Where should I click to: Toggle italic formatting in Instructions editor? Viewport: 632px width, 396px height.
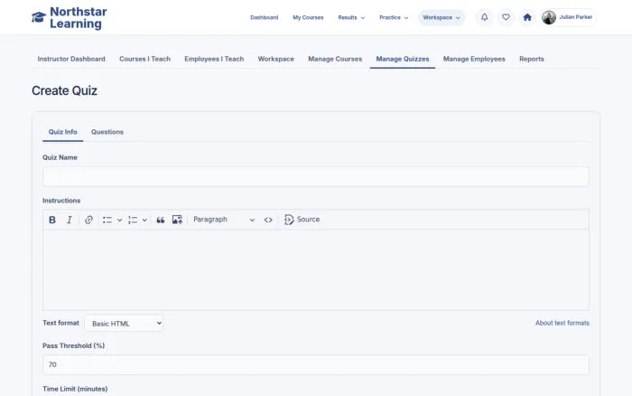click(70, 220)
